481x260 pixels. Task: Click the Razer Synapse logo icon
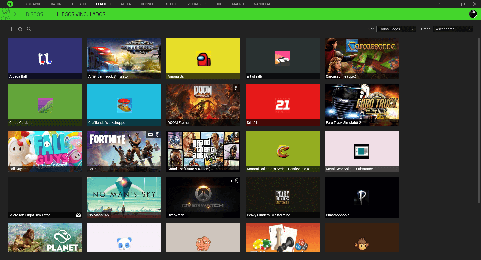tap(10, 4)
